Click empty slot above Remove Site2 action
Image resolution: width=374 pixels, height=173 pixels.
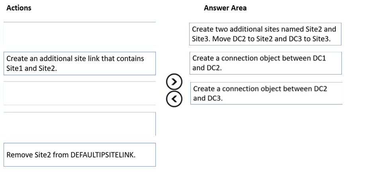pos(79,124)
